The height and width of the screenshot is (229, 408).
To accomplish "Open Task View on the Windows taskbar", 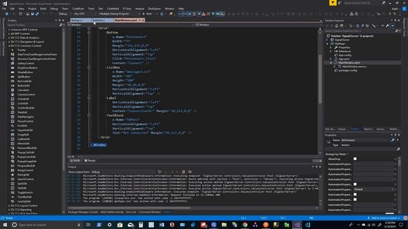I will (x=88, y=225).
